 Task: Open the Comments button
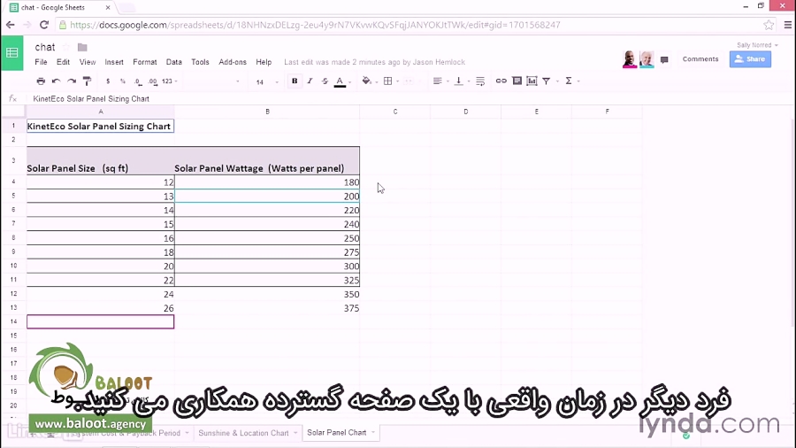click(x=700, y=59)
